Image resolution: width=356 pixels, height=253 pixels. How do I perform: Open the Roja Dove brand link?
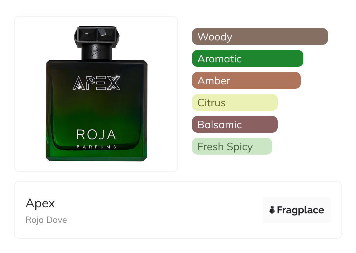click(46, 220)
